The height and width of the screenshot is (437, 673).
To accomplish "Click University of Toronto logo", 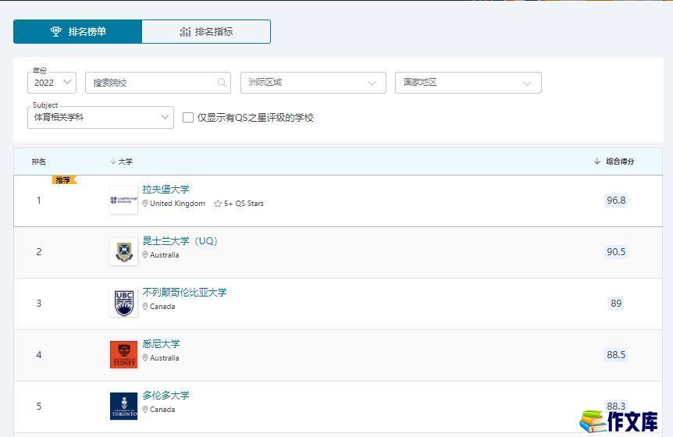I will pos(123,407).
